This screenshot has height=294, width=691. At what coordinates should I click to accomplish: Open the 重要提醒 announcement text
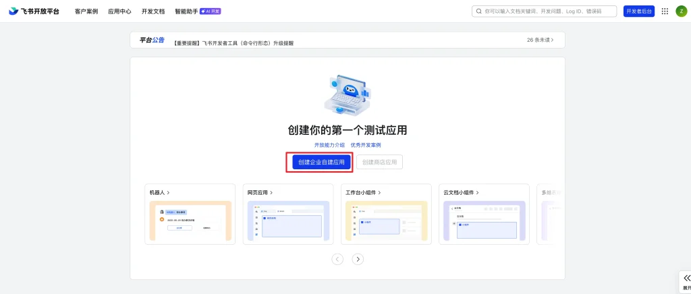coord(233,43)
